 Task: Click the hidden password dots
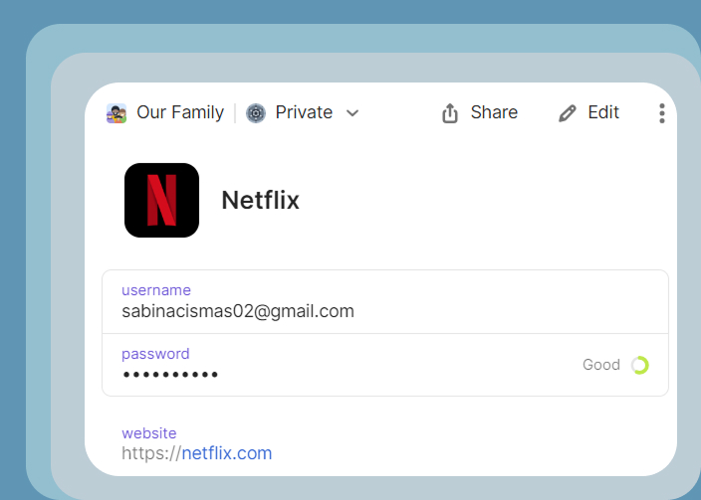pyautogui.click(x=170, y=375)
